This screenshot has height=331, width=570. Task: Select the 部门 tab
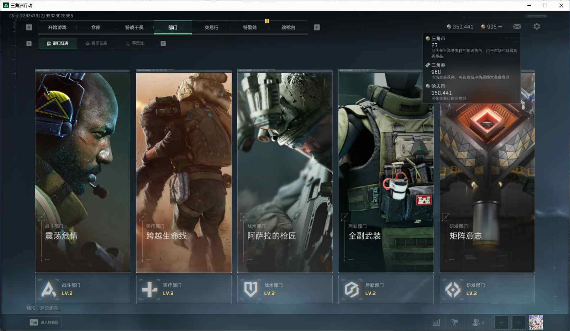point(173,27)
